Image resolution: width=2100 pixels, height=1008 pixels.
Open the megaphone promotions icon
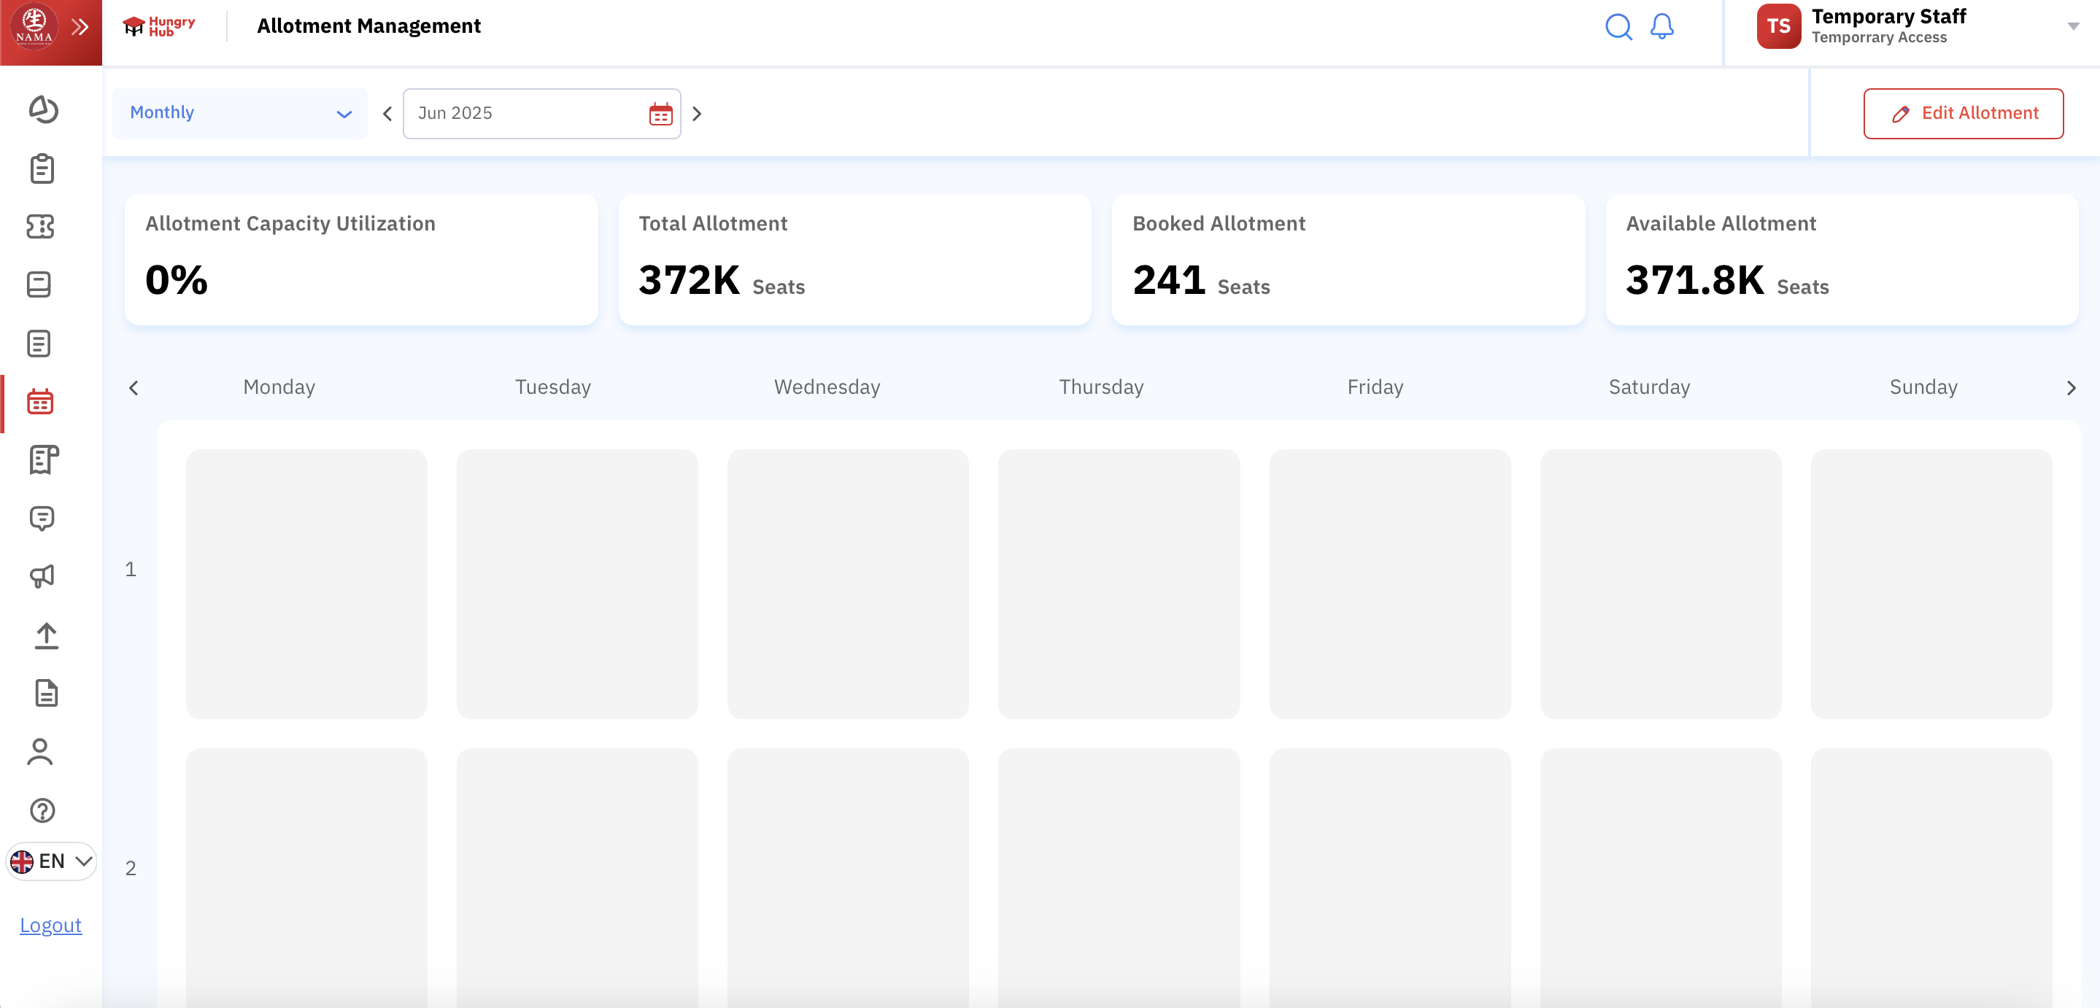(x=42, y=576)
